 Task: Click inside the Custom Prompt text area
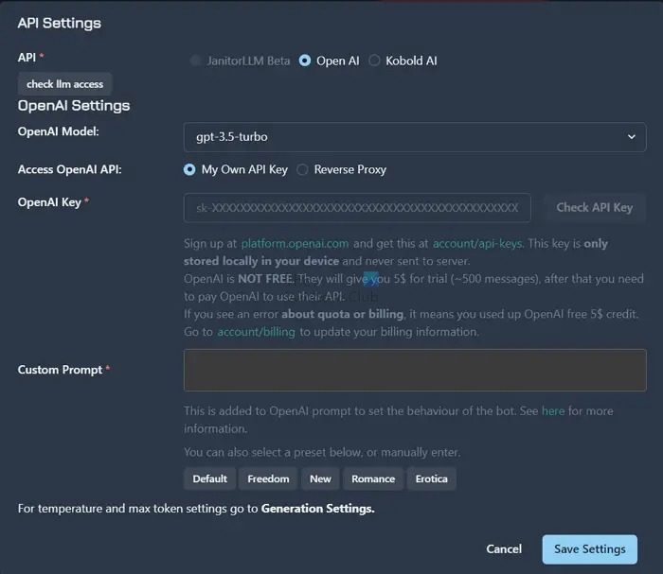415,370
